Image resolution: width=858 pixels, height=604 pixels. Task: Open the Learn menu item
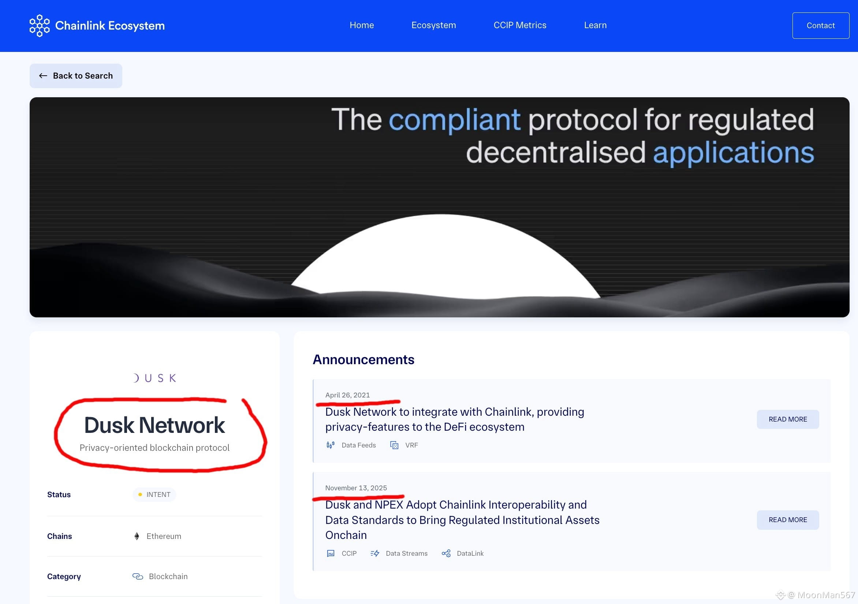point(595,25)
